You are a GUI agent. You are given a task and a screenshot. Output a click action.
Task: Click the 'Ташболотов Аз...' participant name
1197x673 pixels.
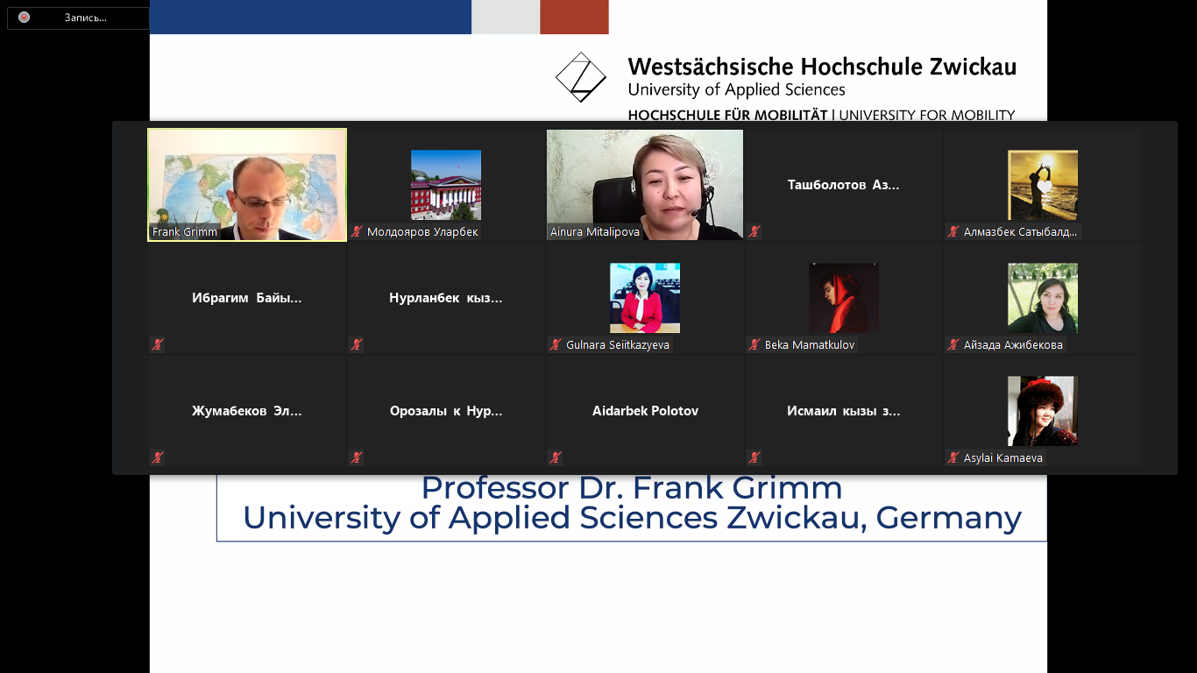(x=844, y=185)
